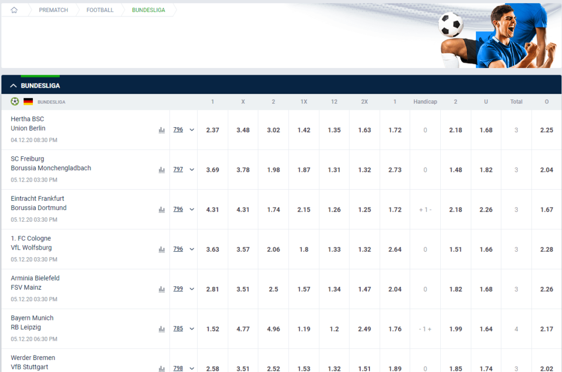
Task: Select Borussia Dortmund away win odds 1.74
Action: coord(273,209)
